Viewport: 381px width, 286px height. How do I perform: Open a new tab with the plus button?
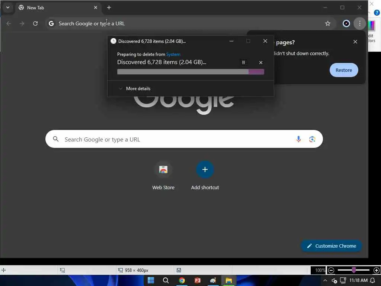point(109,7)
